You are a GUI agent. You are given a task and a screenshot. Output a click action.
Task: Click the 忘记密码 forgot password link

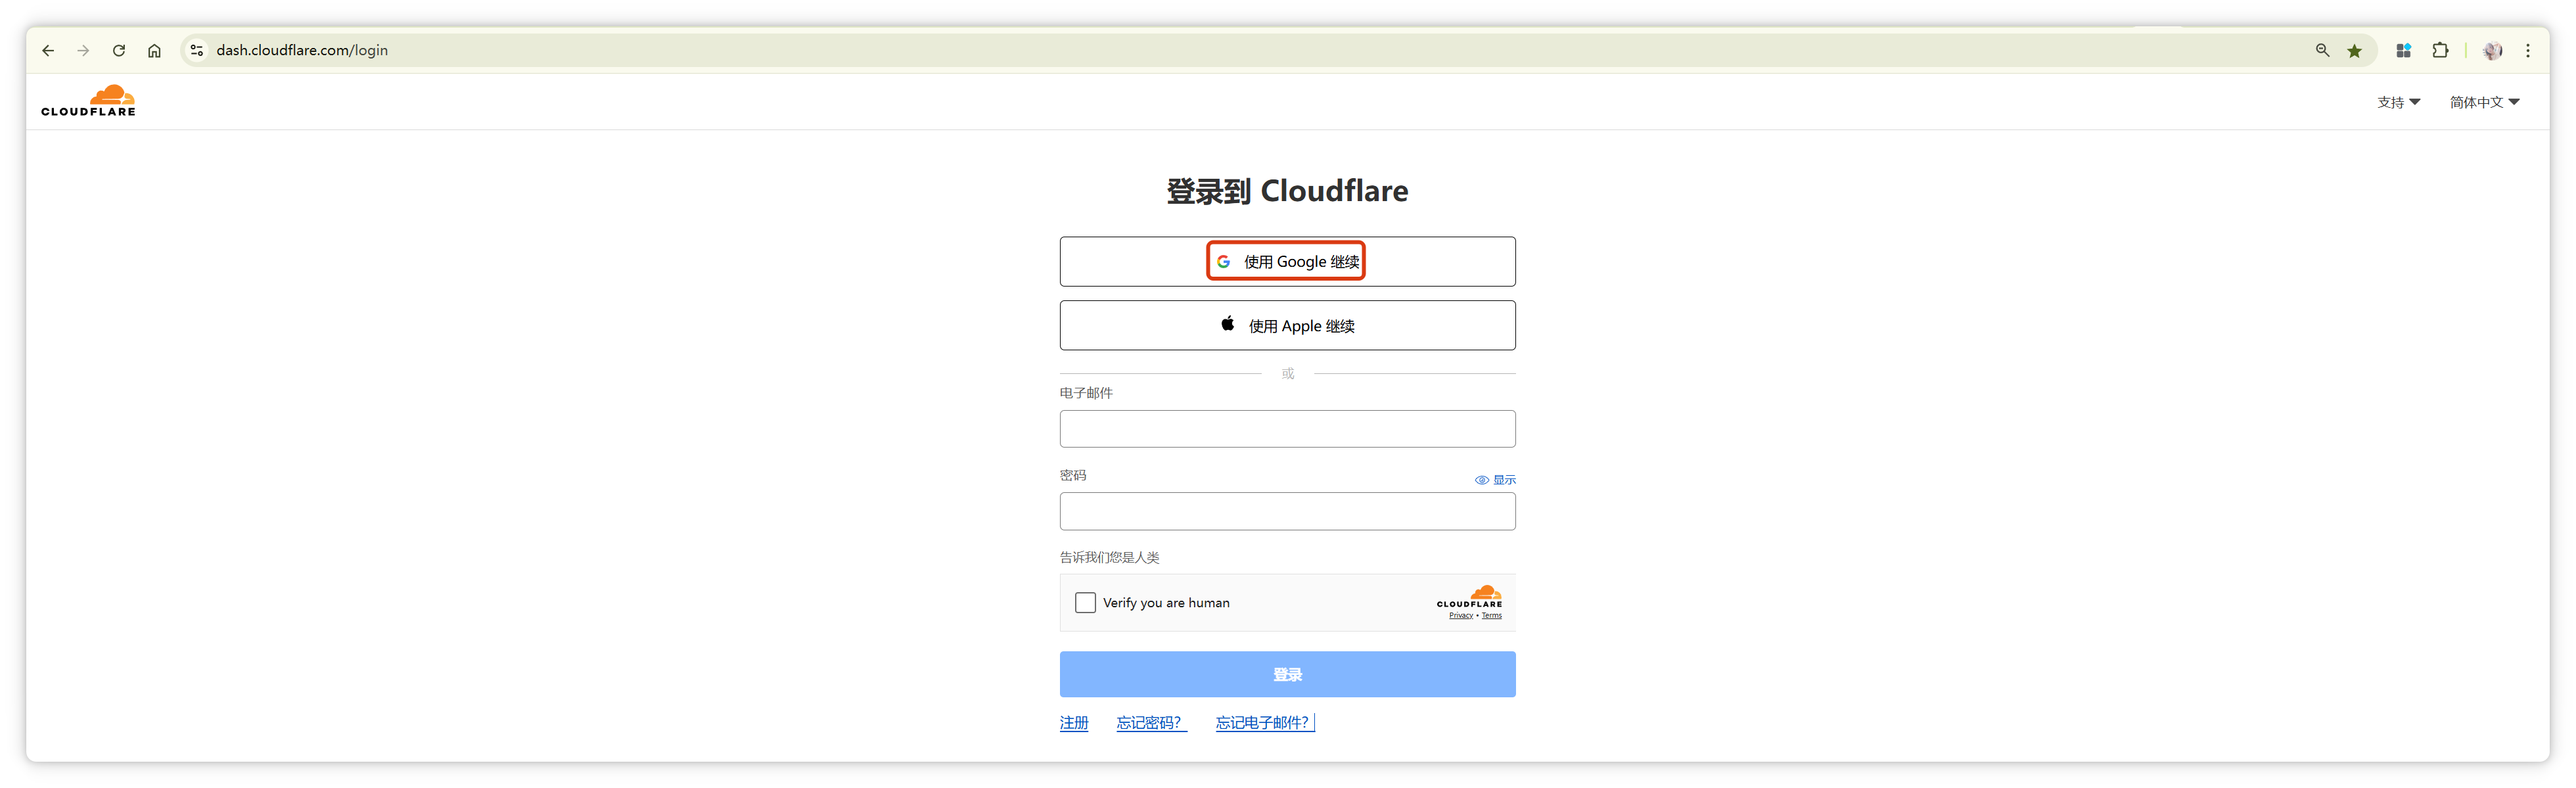pos(1150,722)
